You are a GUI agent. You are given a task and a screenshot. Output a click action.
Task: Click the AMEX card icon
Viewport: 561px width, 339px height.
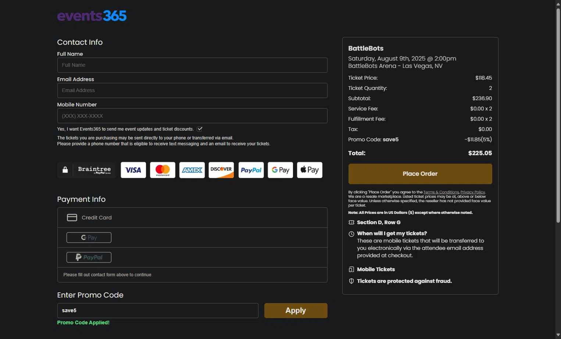click(x=192, y=170)
